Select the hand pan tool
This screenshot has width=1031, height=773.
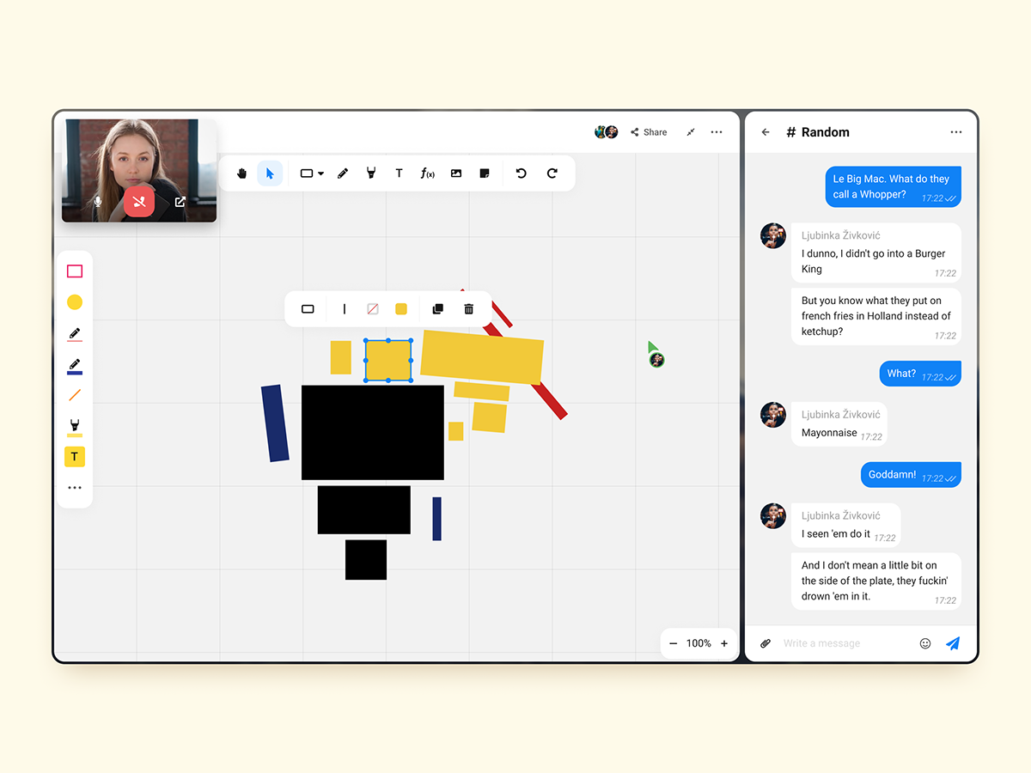coord(242,173)
